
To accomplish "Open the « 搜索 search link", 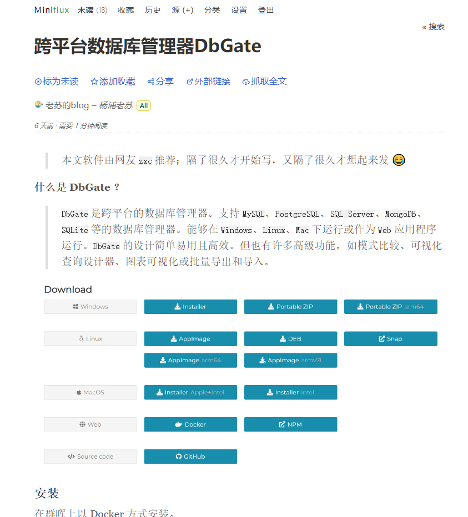I will 434,27.
